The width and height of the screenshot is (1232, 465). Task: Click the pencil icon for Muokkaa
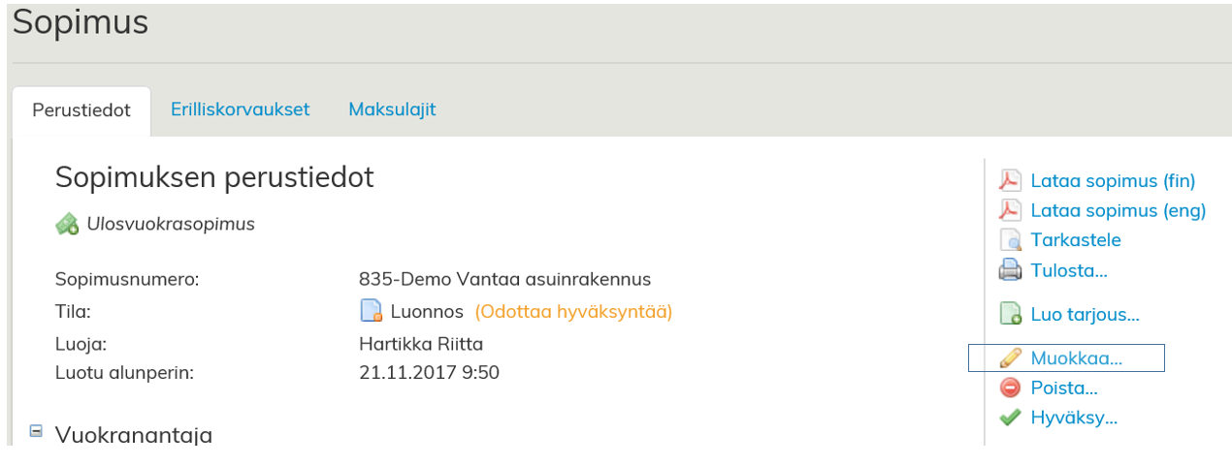[x=1010, y=357]
